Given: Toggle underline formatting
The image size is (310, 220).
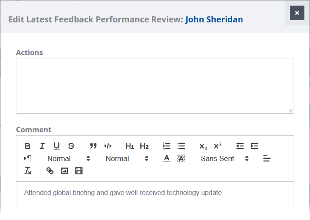Looking at the screenshot, I should click(56, 146).
